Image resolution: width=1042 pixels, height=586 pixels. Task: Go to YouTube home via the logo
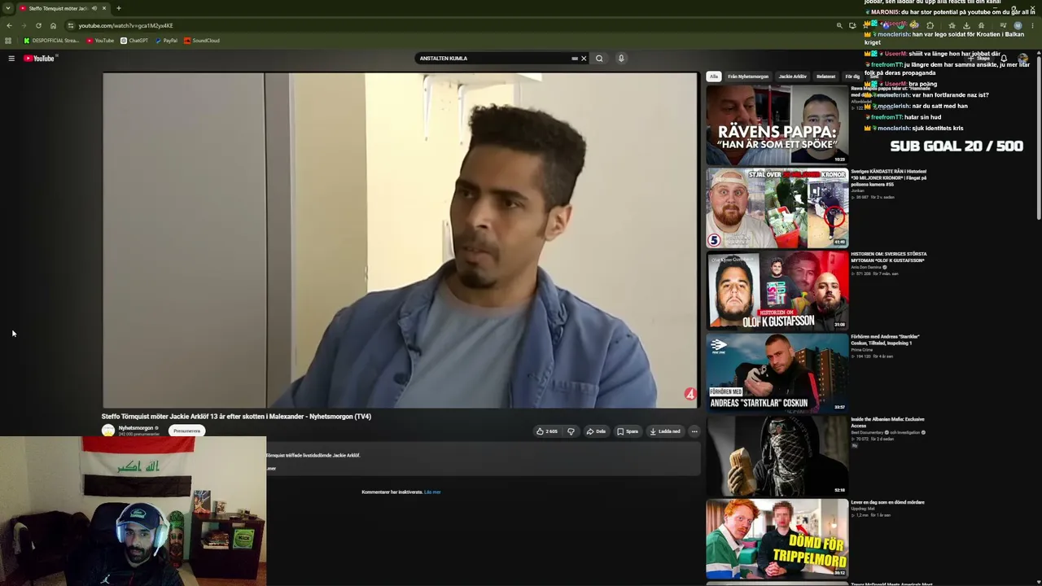pyautogui.click(x=39, y=59)
